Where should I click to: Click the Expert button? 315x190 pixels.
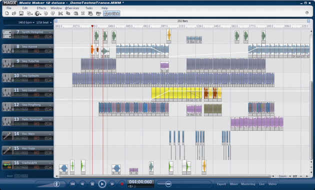point(221,184)
